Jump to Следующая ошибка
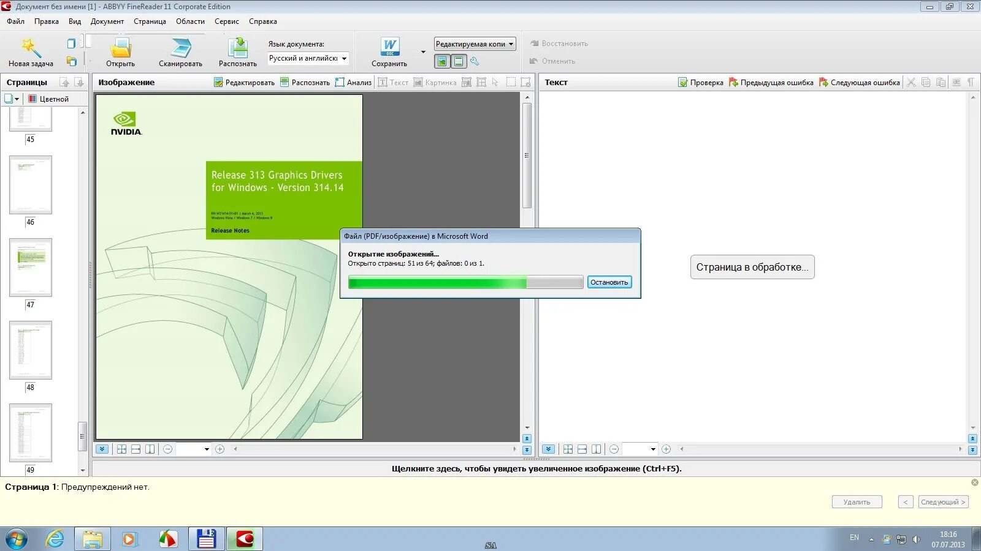Screen dimensions: 981x551 pyautogui.click(x=860, y=82)
